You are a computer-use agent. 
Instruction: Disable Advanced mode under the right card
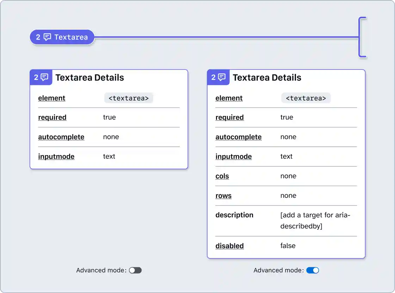(x=313, y=270)
